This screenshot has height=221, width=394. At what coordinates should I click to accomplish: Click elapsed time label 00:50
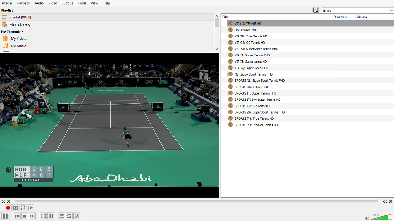coord(6,201)
